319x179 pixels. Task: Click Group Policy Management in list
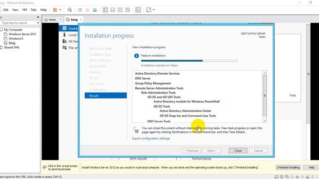pyautogui.click(x=153, y=84)
